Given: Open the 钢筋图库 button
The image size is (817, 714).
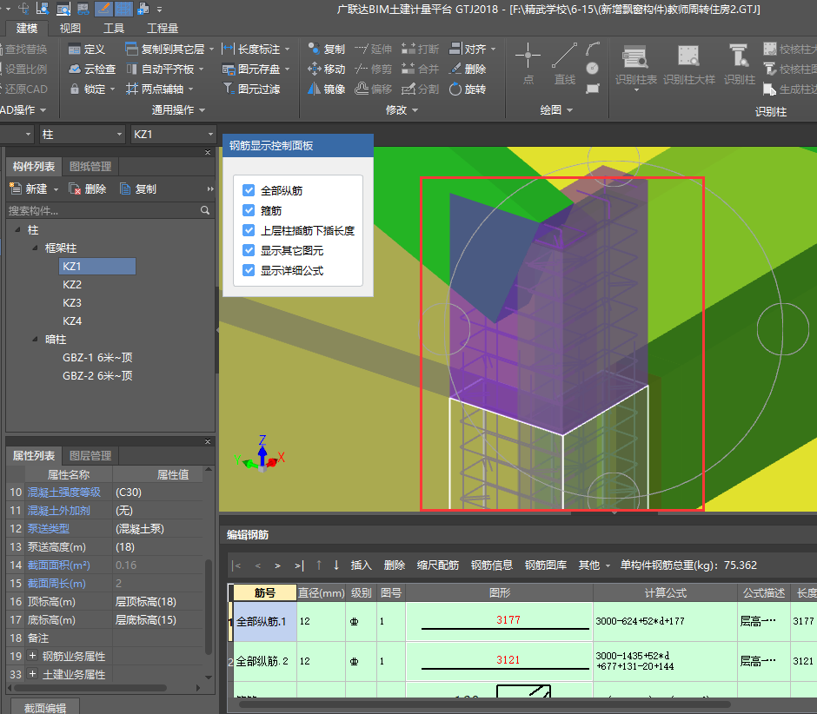Looking at the screenshot, I should (546, 565).
